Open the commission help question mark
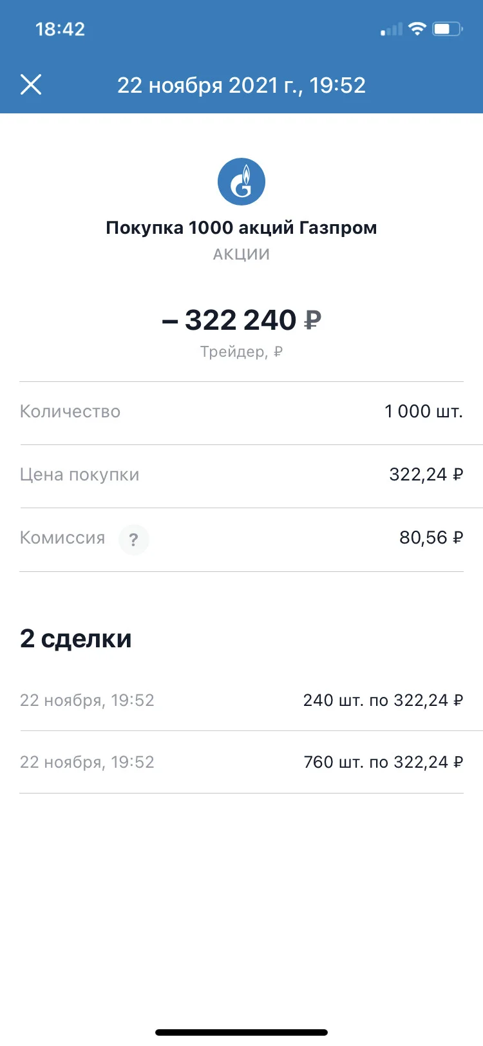The height and width of the screenshot is (1046, 483). [x=133, y=539]
